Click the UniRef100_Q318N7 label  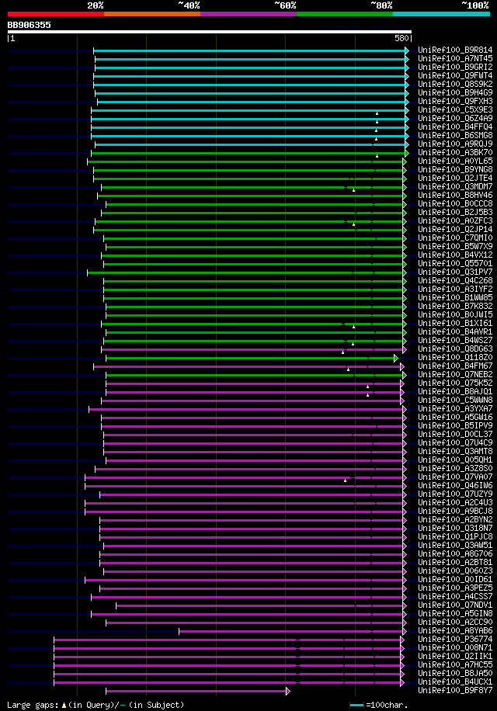(x=455, y=529)
